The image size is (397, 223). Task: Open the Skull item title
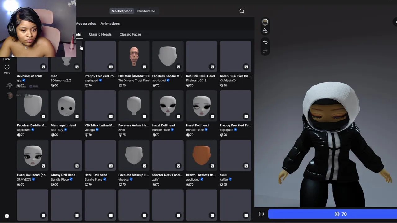(x=223, y=175)
